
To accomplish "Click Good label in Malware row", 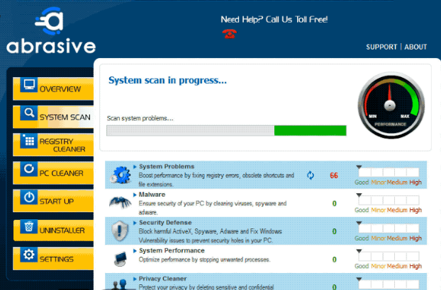I will [x=362, y=210].
